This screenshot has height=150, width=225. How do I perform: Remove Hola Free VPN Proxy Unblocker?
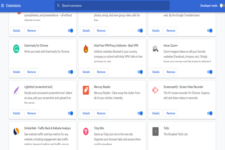[x=101, y=72]
